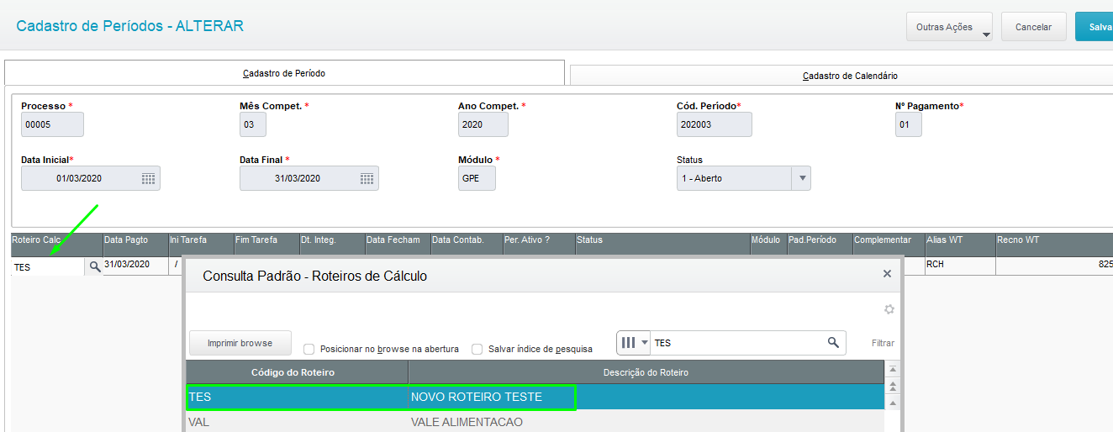Image resolution: width=1113 pixels, height=432 pixels.
Task: Switch to Cadastro de Período tab
Action: pyautogui.click(x=284, y=73)
